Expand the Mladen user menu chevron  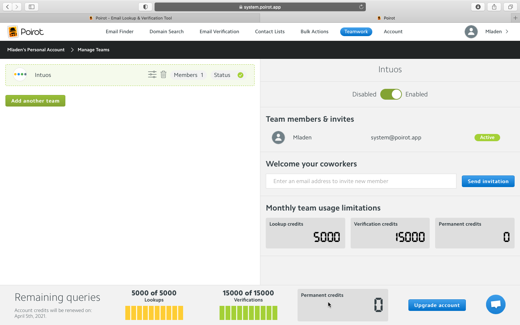tap(507, 31)
